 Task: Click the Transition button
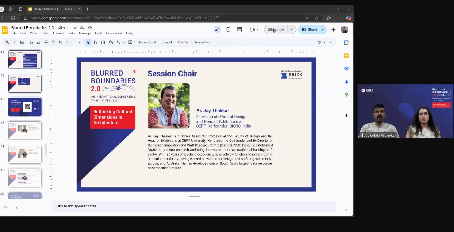coord(202,42)
